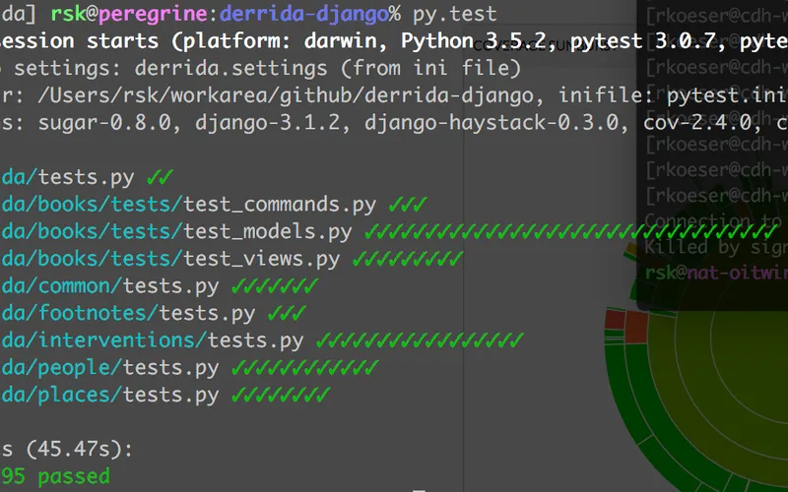Viewport: 788px width, 492px height.
Task: Click checkmarks beside footnotes/tests.py
Action: (x=287, y=314)
